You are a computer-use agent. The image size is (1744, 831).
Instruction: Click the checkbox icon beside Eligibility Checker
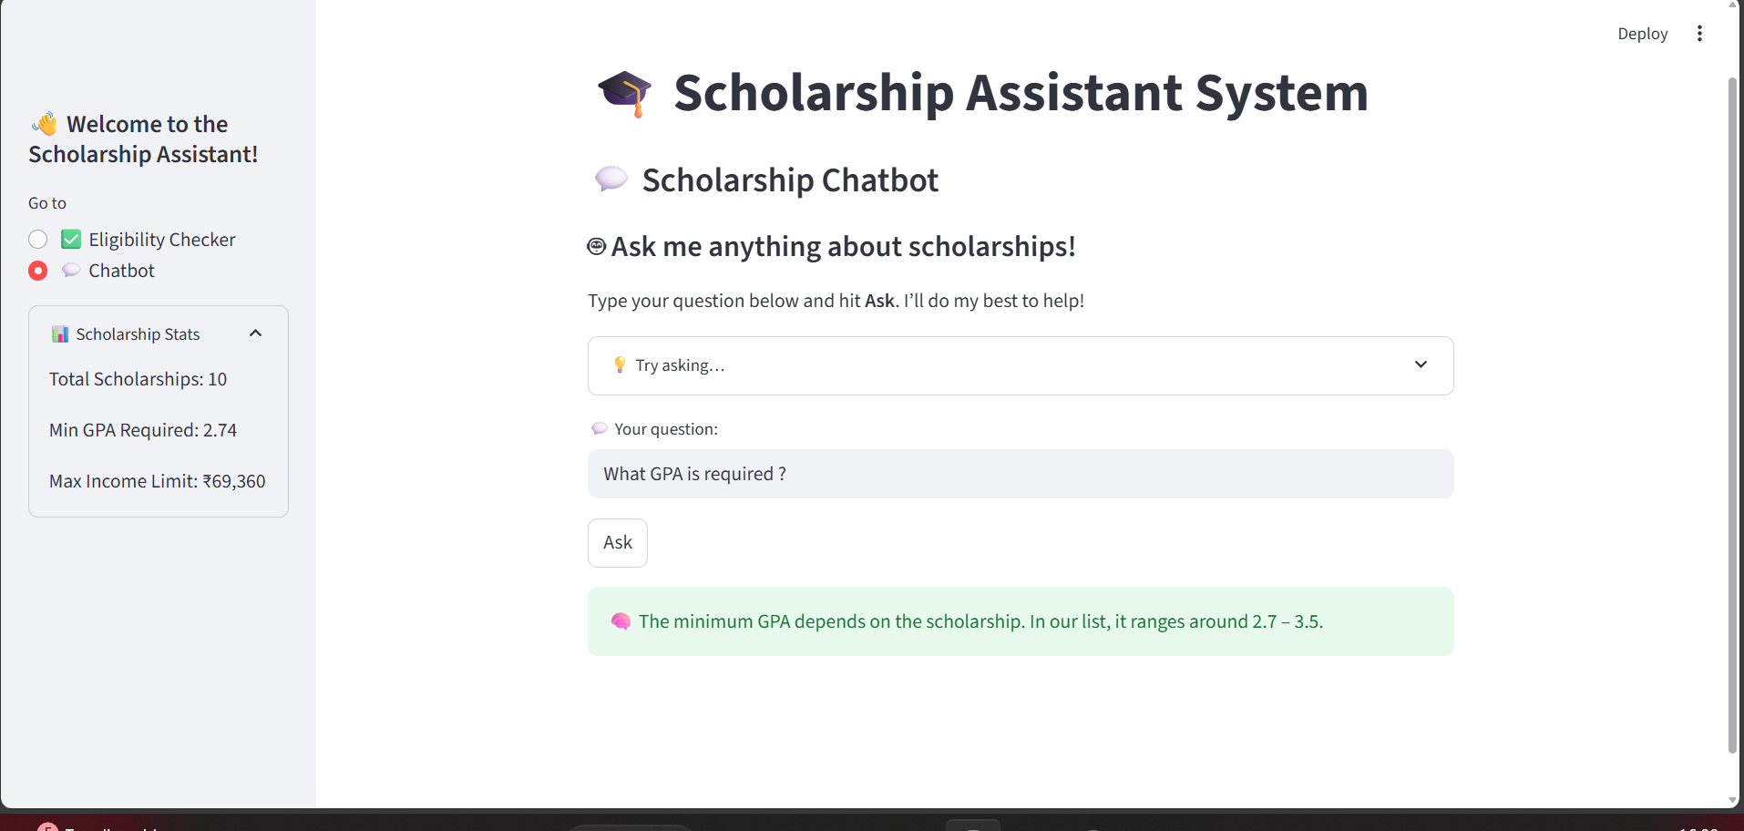71,239
